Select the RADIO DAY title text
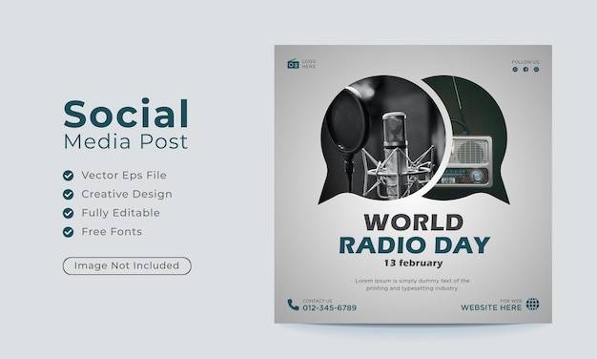The image size is (597, 359). click(x=414, y=245)
